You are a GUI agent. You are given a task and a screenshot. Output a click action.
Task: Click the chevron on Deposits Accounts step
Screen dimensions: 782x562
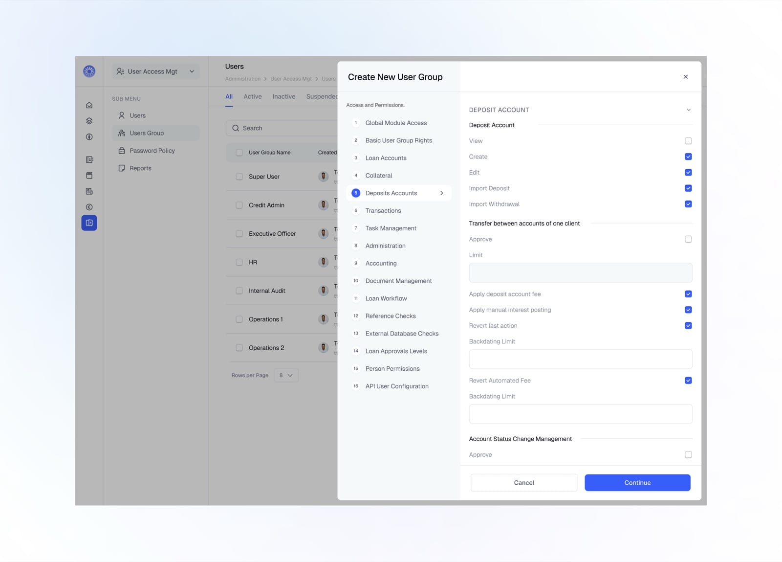[442, 193]
